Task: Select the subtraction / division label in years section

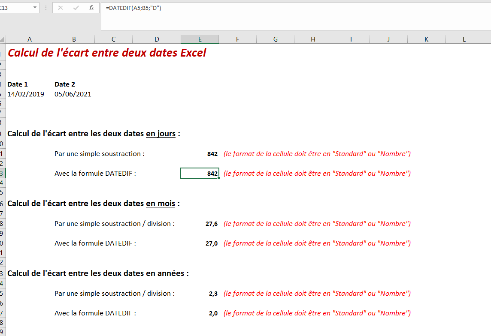Action: tap(115, 294)
